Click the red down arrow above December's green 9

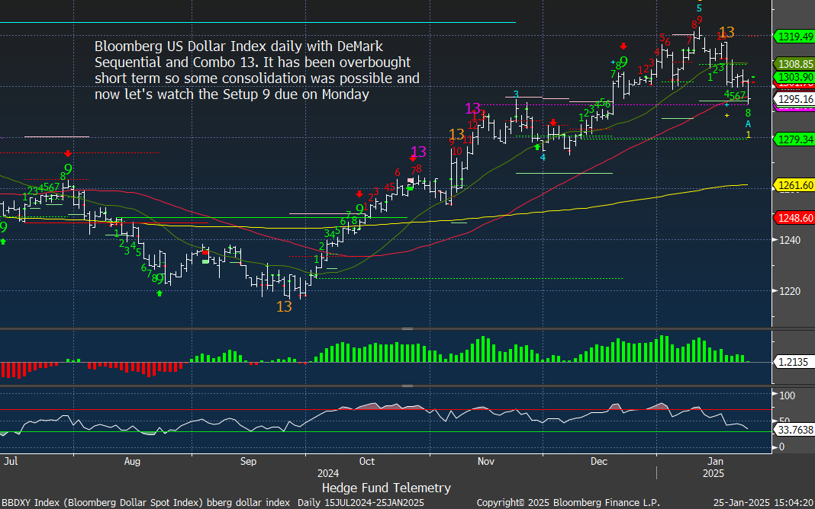623,46
